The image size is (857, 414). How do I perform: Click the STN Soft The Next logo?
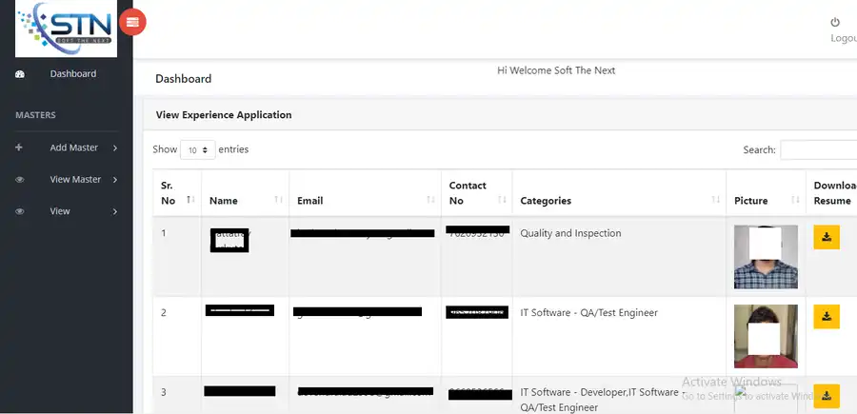click(66, 29)
